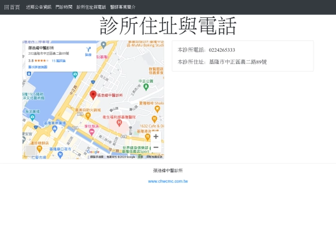Viewport: 336px width, 252px height.
Task: Select 診所住址與電話 menu item
Action: [x=91, y=7]
